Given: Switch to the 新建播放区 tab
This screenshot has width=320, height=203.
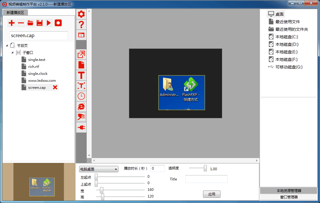Looking at the screenshot, I should pyautogui.click(x=15, y=12).
